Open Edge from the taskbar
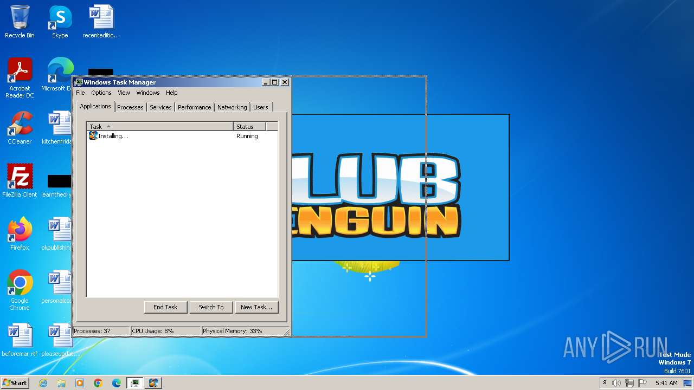Screen dimensions: 694x390 pyautogui.click(x=117, y=383)
